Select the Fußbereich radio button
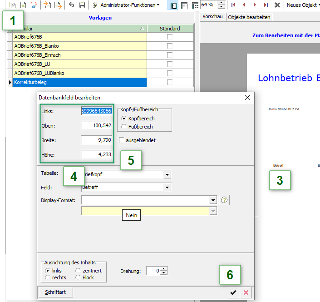This screenshot has width=320, height=302. tap(125, 127)
